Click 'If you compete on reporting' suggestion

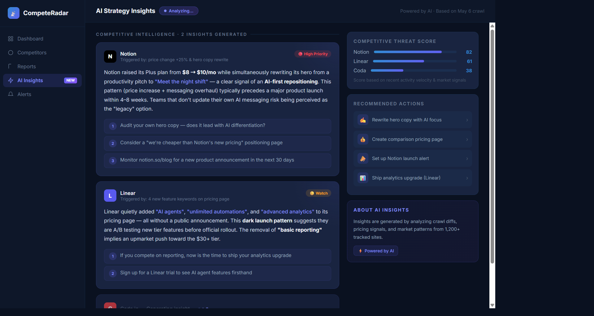(x=218, y=256)
